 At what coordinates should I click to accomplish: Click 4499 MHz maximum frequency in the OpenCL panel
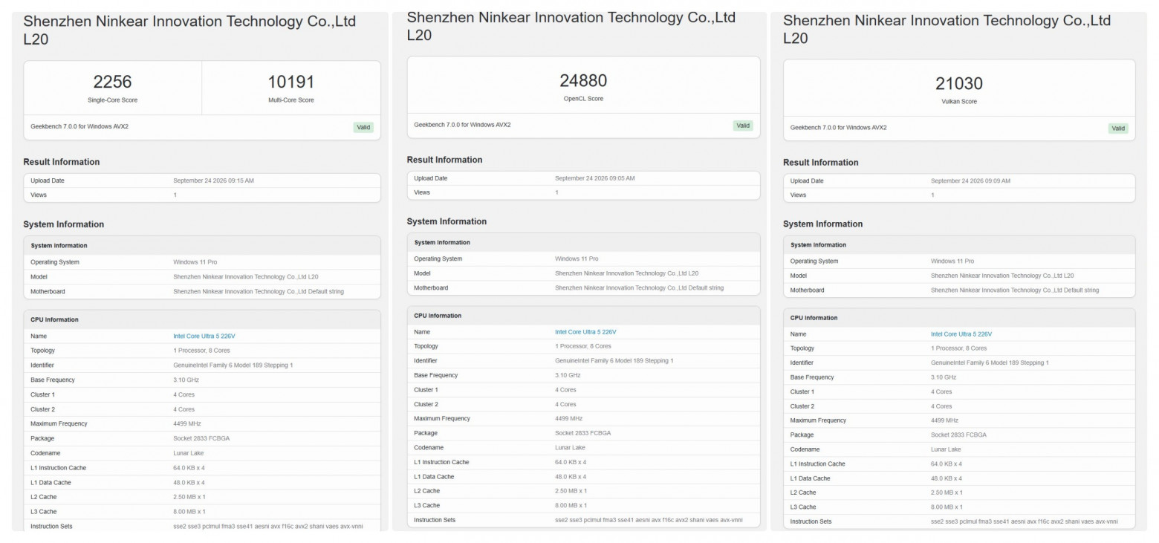[x=569, y=419]
